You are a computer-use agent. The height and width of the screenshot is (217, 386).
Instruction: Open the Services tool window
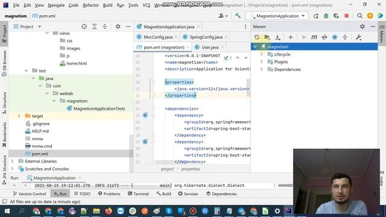[188, 194]
